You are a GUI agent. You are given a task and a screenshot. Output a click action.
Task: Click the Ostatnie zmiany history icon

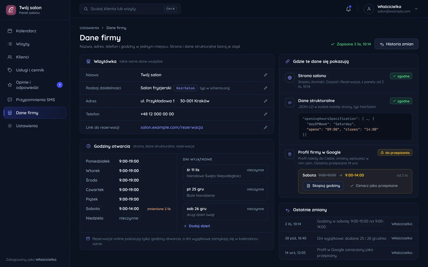pyautogui.click(x=288, y=210)
